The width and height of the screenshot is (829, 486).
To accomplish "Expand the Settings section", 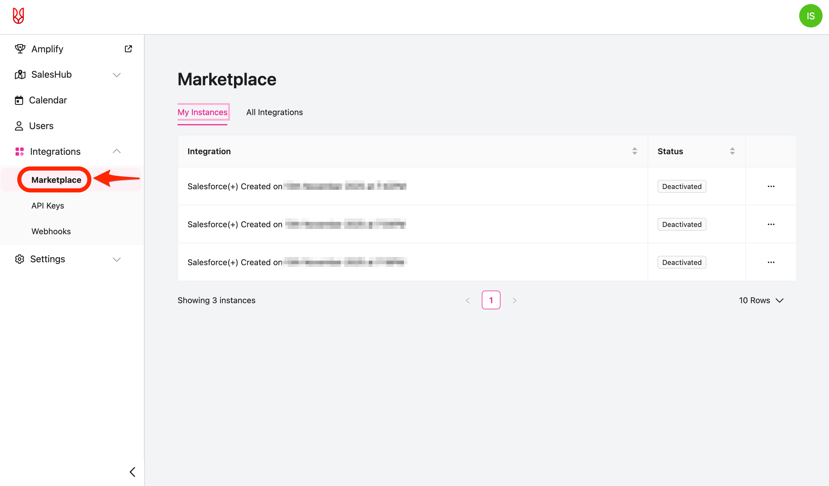I will tap(116, 259).
